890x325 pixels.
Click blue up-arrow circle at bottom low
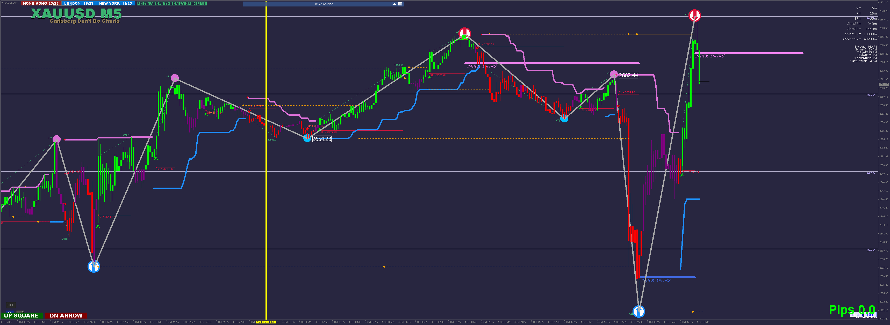click(x=638, y=311)
